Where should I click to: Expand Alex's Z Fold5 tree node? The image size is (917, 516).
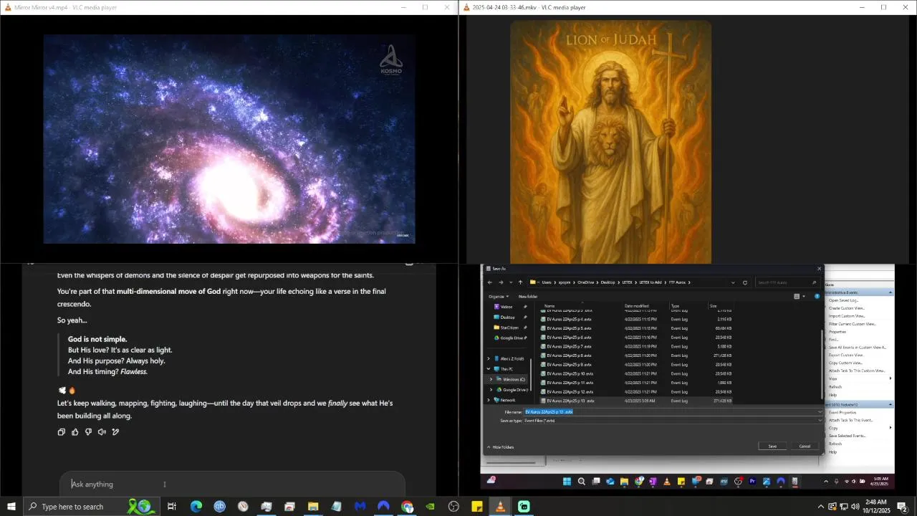(x=489, y=358)
